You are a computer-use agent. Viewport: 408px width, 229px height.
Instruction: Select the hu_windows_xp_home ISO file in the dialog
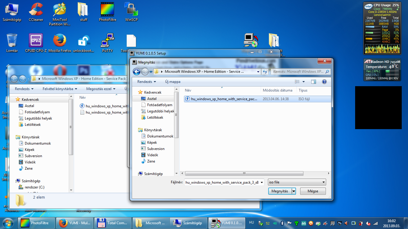[224, 99]
